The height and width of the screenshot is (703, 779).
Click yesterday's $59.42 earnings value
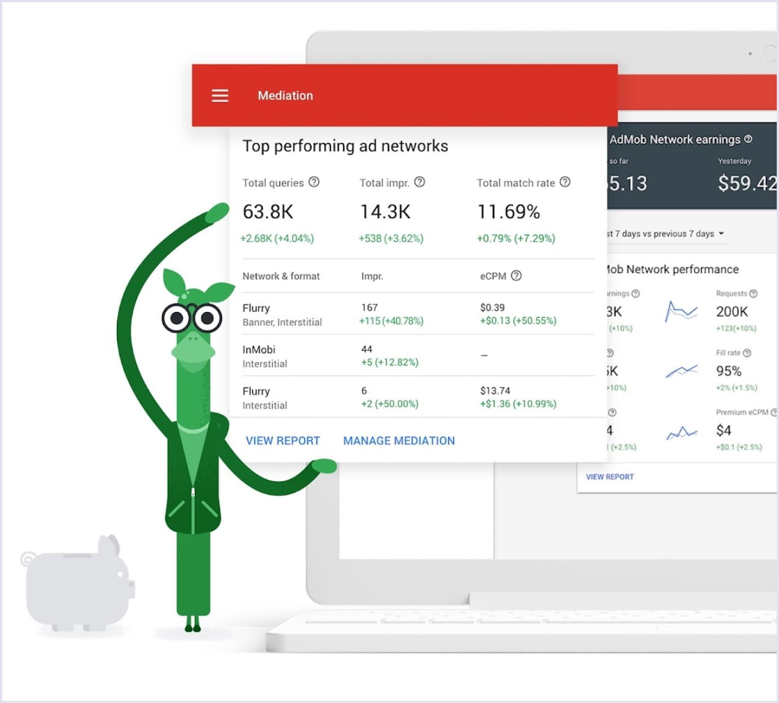(747, 183)
